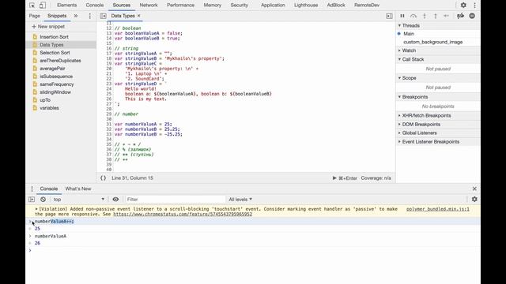The image size is (506, 284).
Task: Open the Insertion Sort snippet
Action: (54, 37)
